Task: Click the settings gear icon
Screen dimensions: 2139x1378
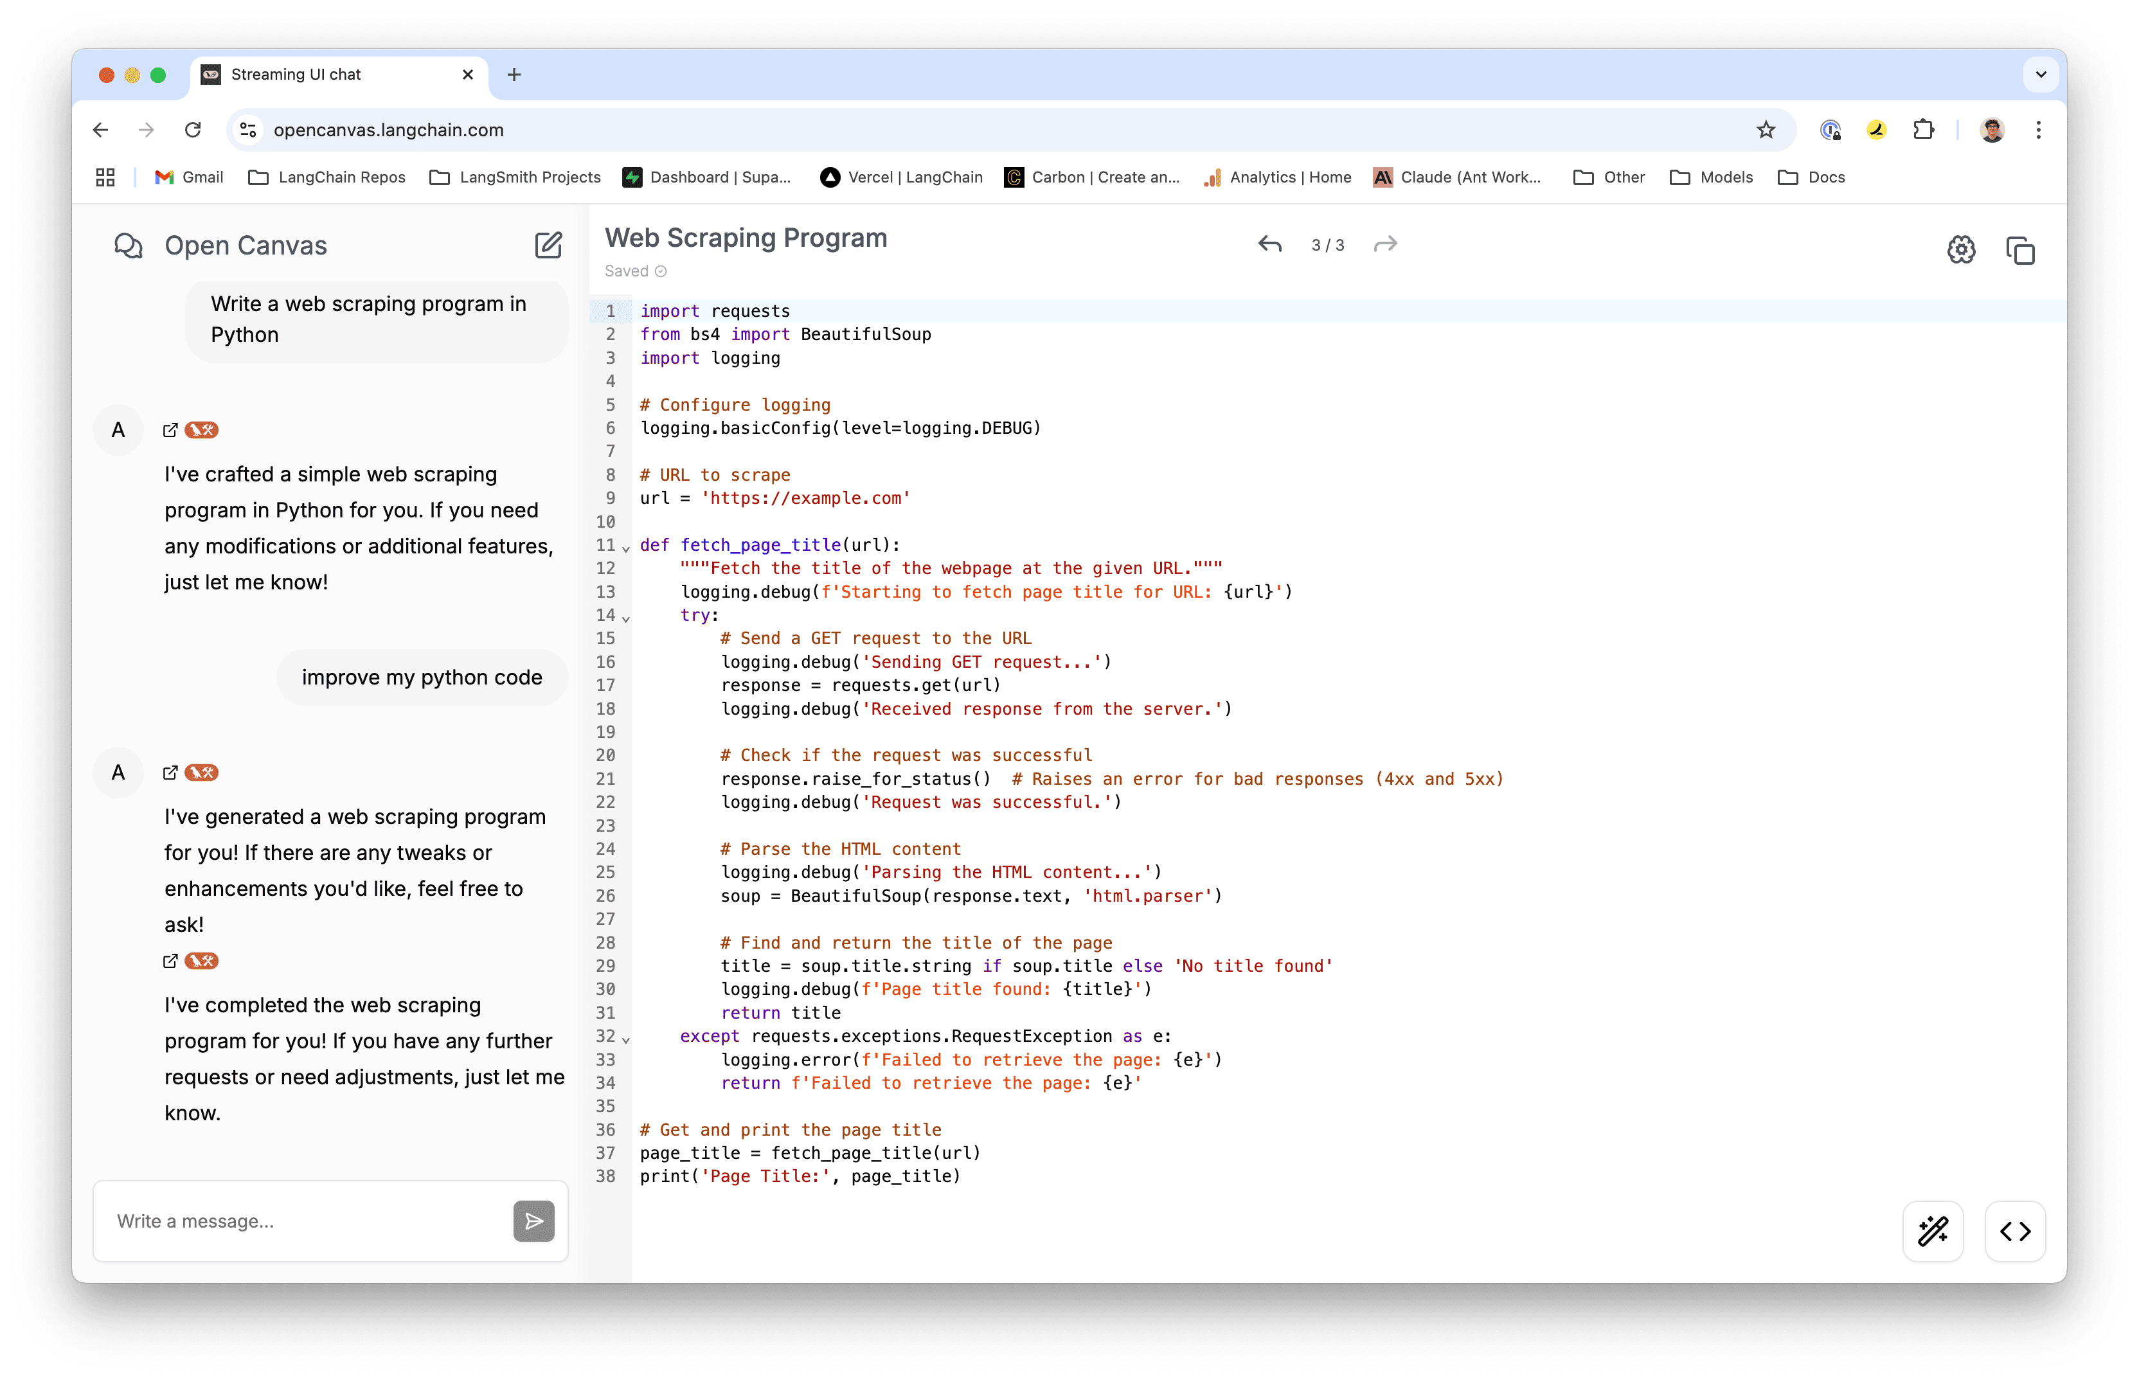Action: 1958,249
